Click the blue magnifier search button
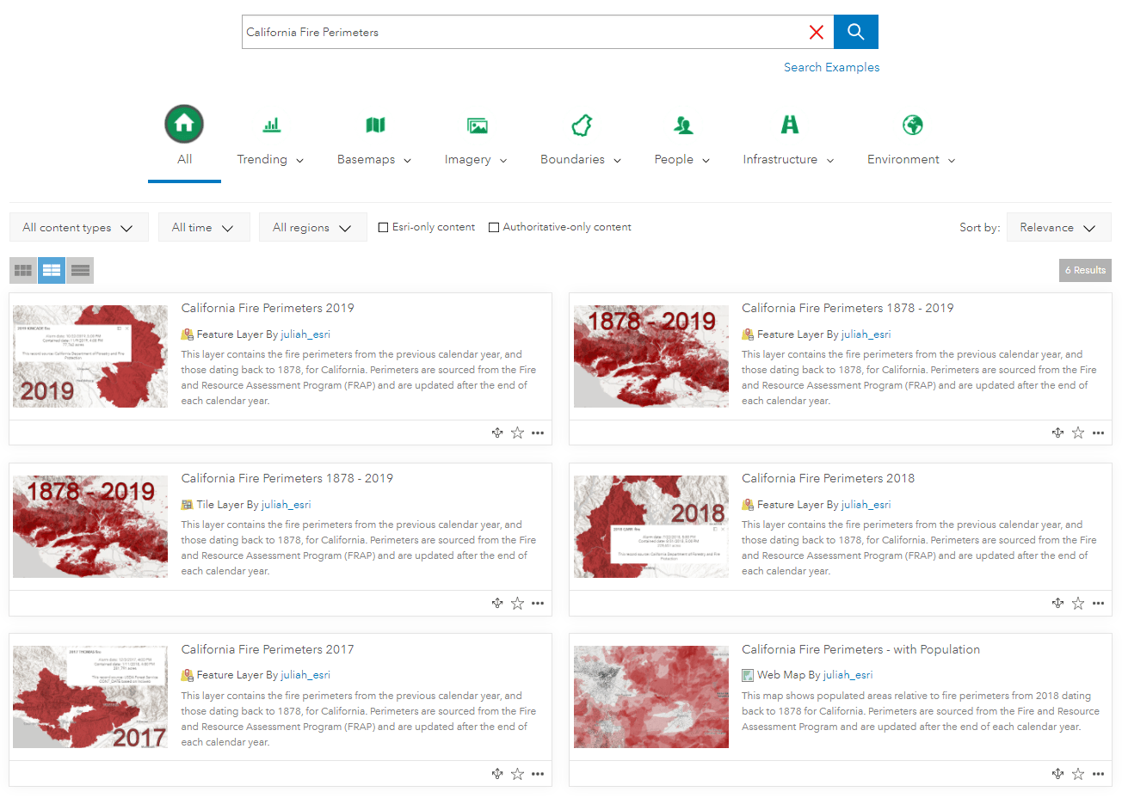Screen dimensions: 1122x804 [x=856, y=32]
